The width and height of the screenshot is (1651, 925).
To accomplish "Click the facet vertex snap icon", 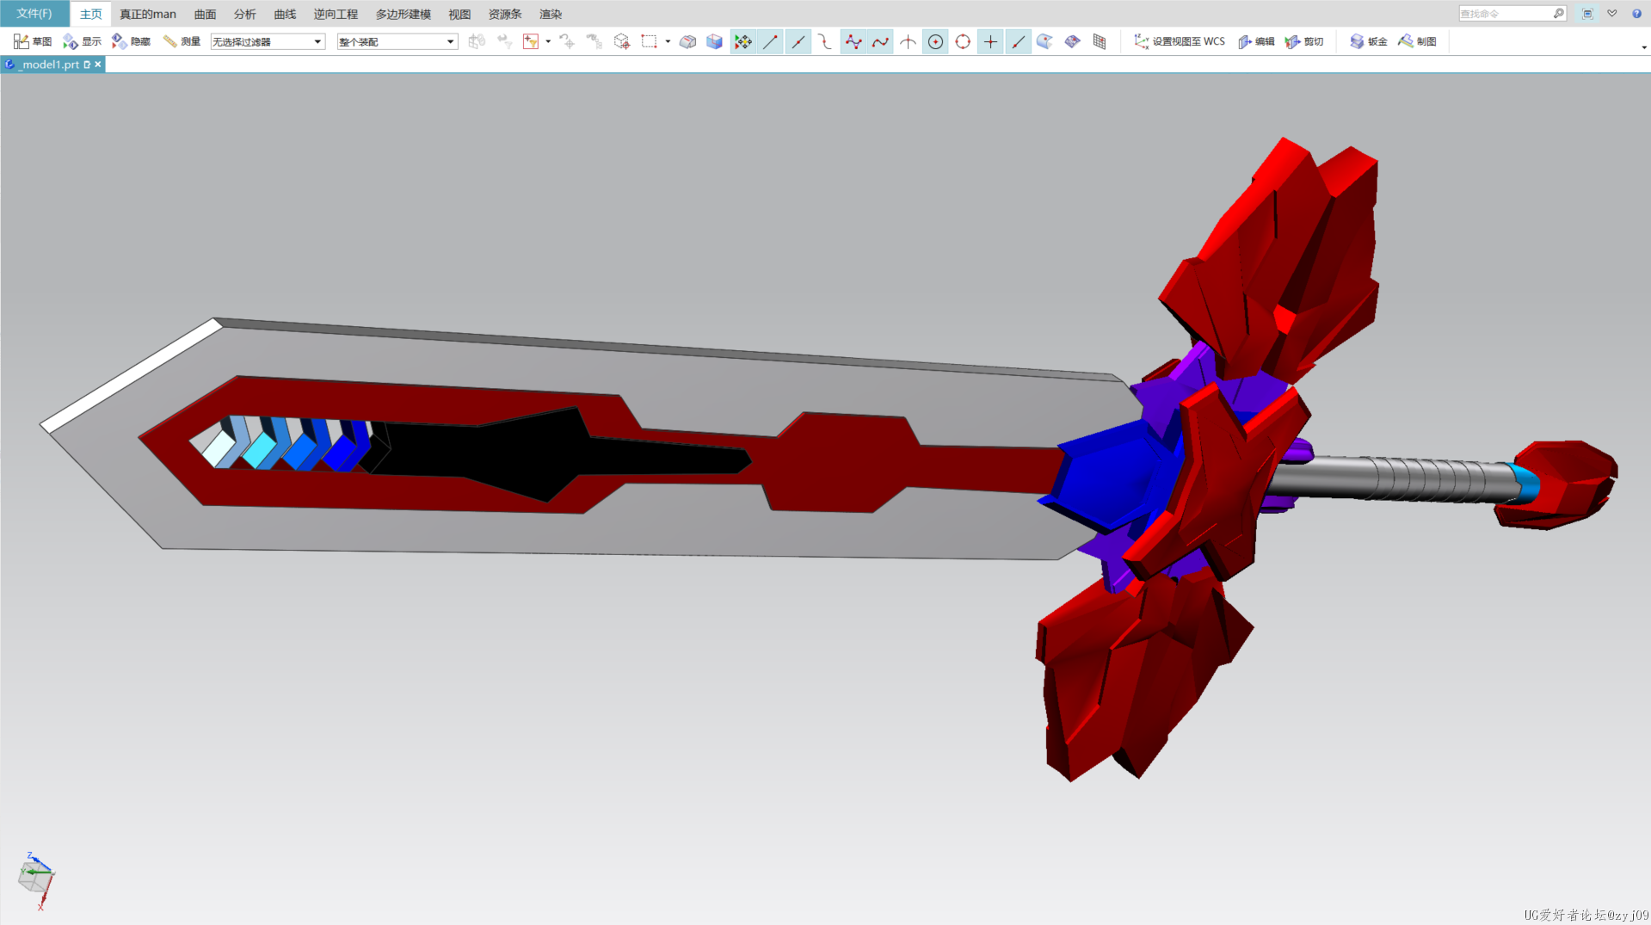I will pos(1072,41).
